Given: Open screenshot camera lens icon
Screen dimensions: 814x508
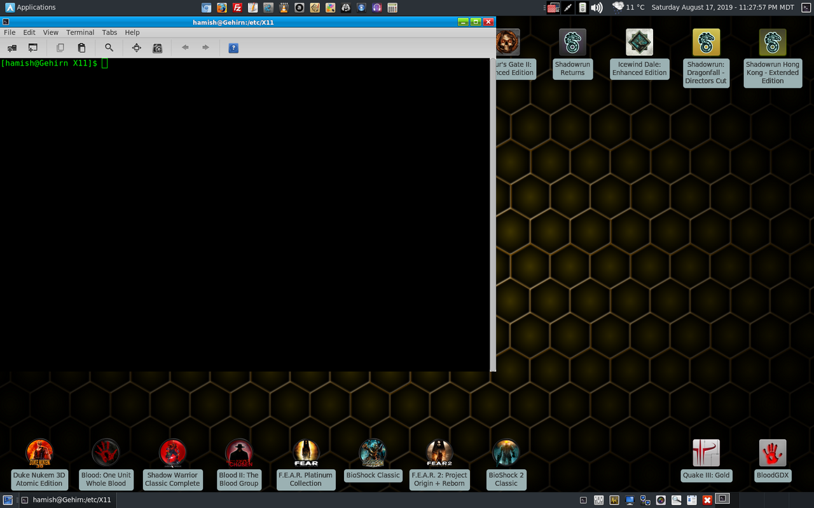Looking at the screenshot, I should click(661, 500).
